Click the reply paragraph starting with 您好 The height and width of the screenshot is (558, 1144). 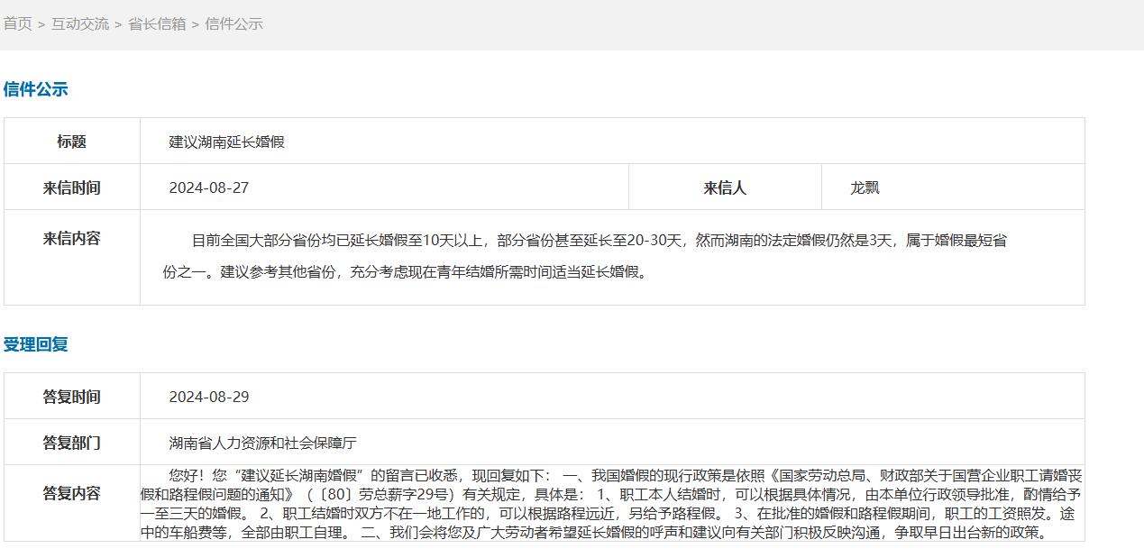click(x=611, y=503)
